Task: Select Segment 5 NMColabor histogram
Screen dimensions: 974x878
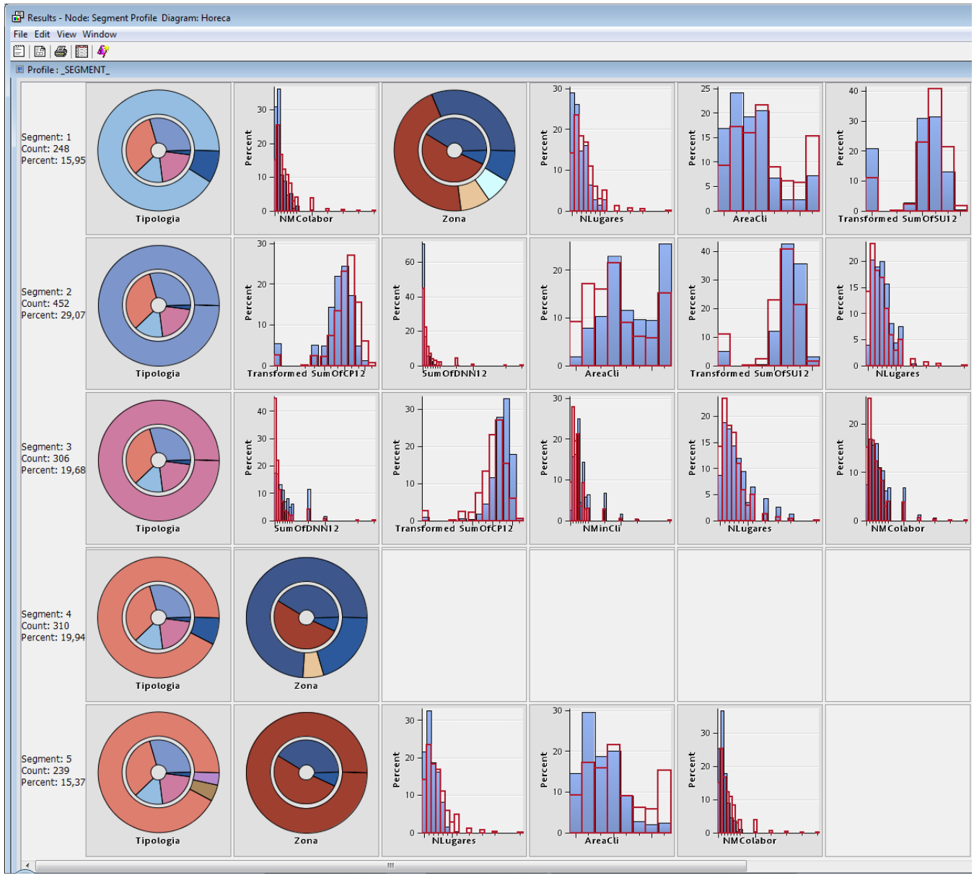Action: click(750, 781)
